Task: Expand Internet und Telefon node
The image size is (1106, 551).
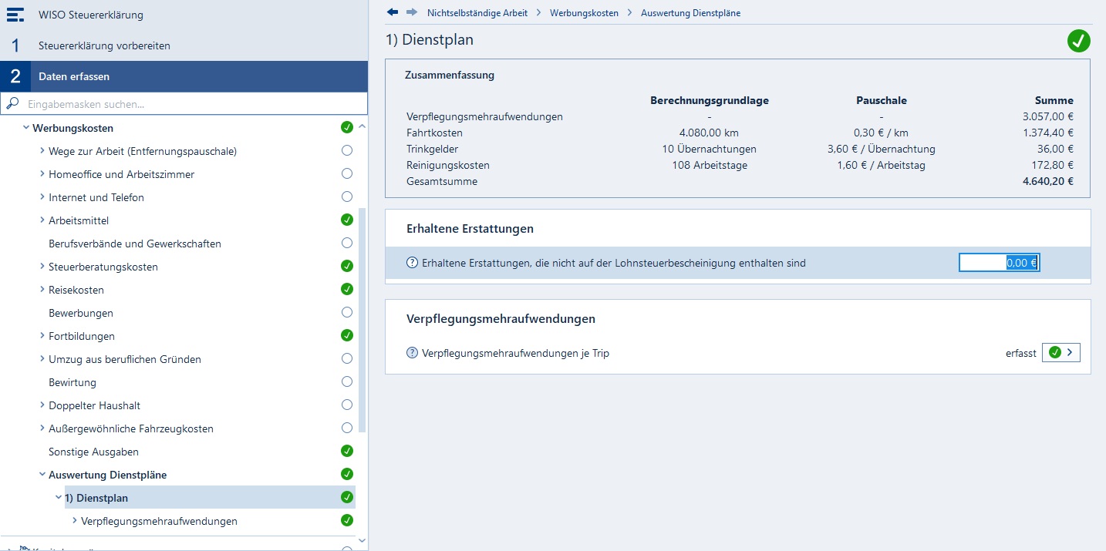Action: [x=42, y=197]
